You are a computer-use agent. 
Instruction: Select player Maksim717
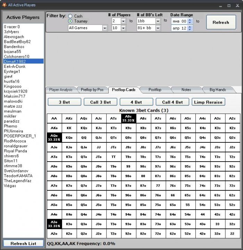(x=23, y=96)
